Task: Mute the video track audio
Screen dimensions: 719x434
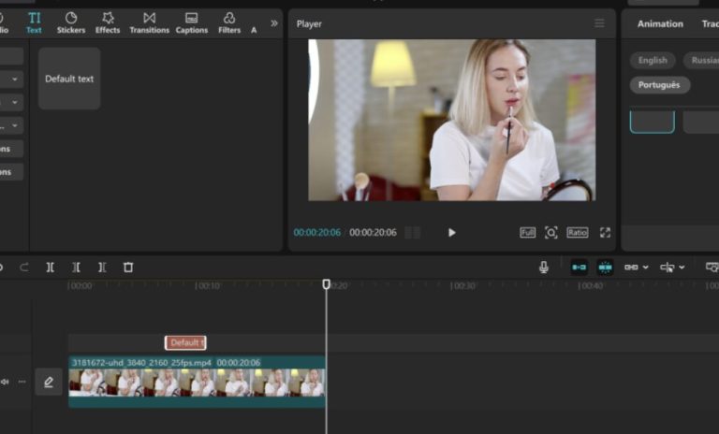Action: point(5,382)
